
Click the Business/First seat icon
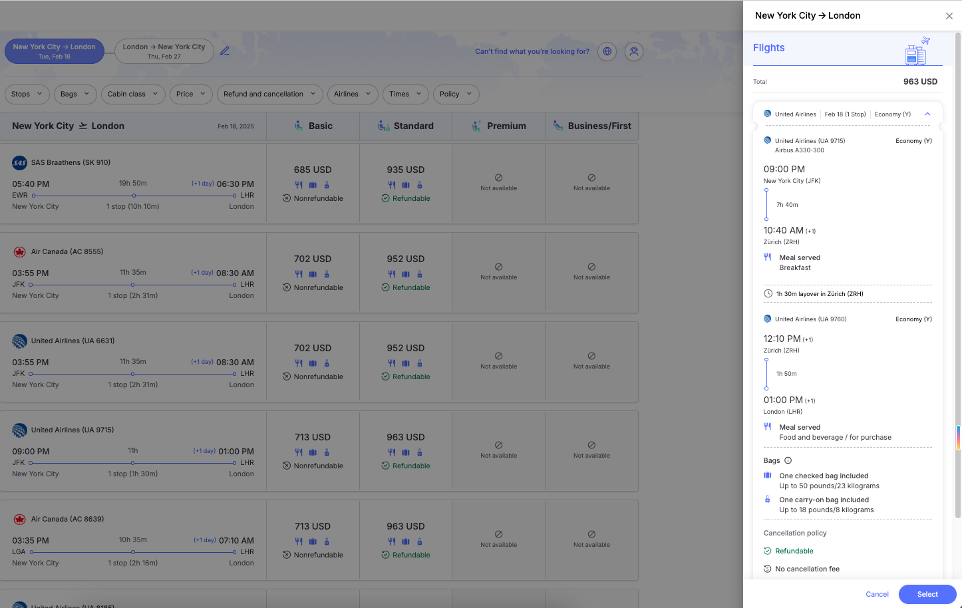click(557, 126)
